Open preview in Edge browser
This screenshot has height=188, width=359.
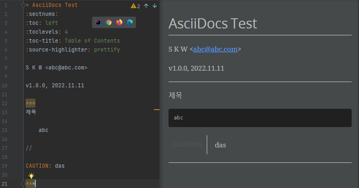pos(130,22)
